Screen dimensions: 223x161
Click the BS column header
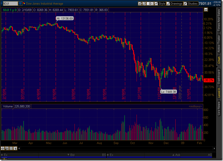[104, 155]
